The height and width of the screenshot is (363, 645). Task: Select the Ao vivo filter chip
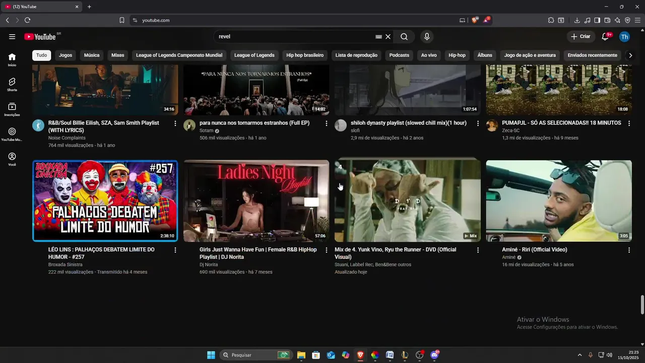(x=429, y=55)
